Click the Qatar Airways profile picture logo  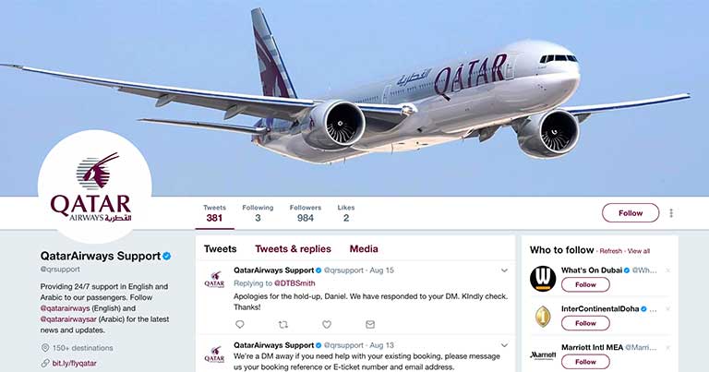94,186
